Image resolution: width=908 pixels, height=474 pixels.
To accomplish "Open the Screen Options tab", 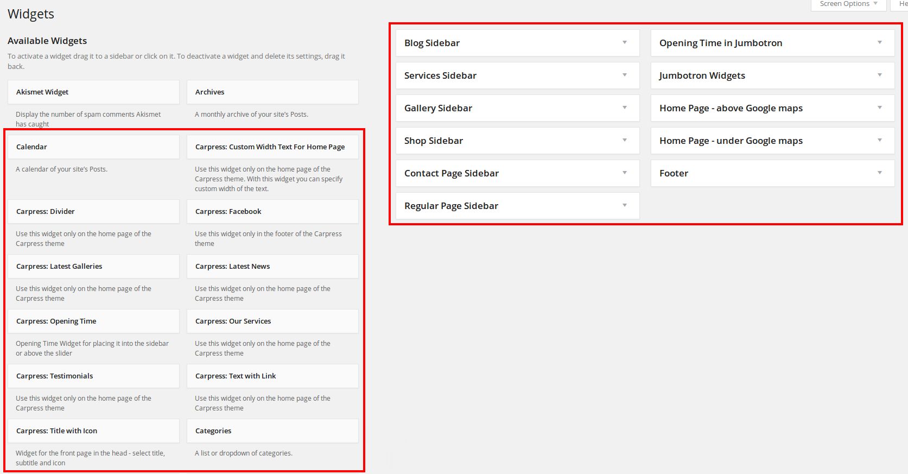I will [848, 4].
